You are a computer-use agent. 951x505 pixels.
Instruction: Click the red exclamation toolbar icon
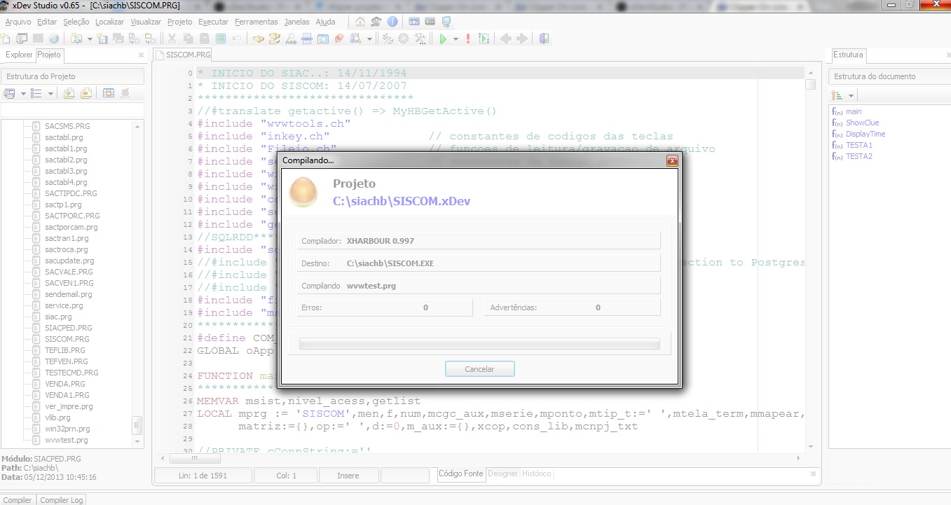pyautogui.click(x=468, y=39)
